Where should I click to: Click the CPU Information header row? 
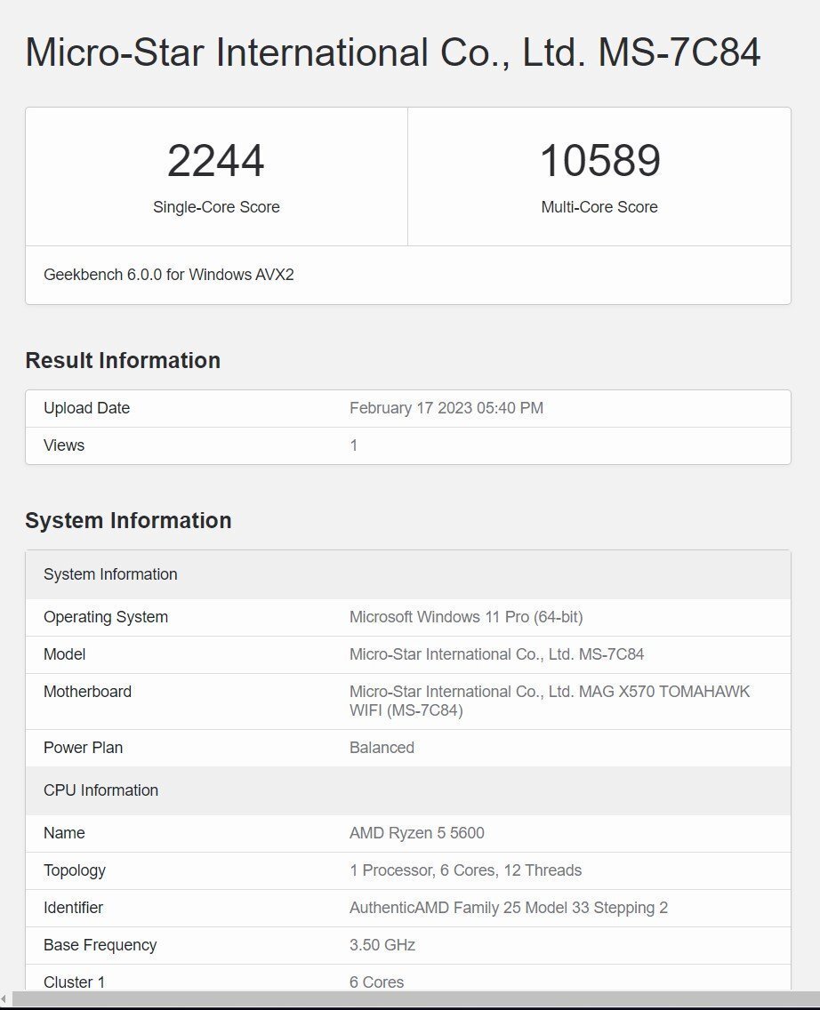(407, 790)
